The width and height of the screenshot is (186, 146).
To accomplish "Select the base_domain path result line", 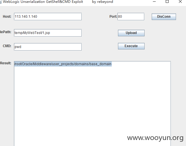I will point(63,64).
